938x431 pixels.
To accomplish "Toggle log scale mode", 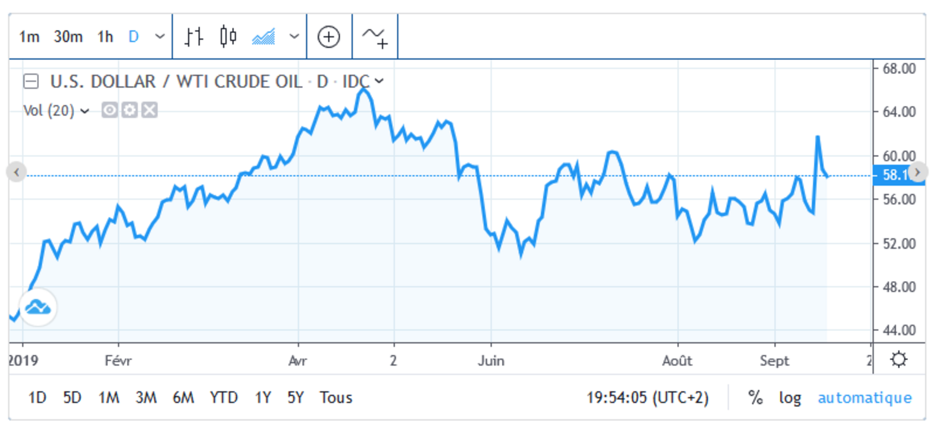I will (790, 398).
